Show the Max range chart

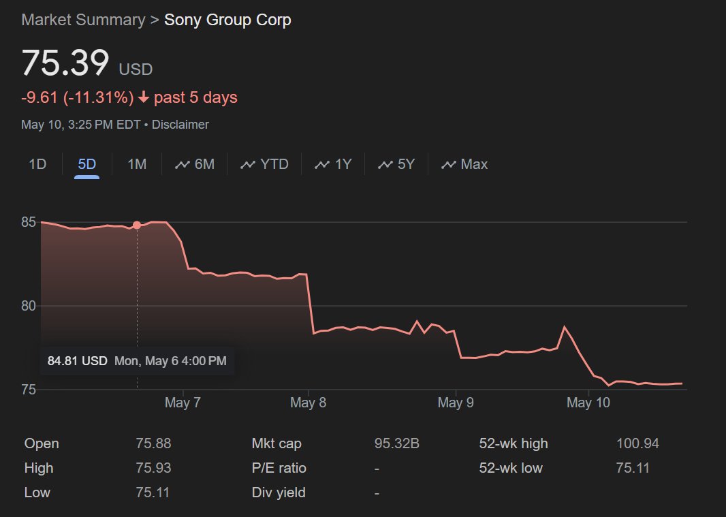(464, 164)
